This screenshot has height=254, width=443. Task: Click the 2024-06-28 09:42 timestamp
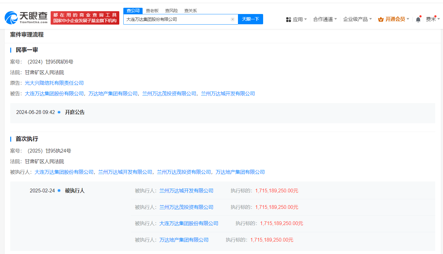pyautogui.click(x=35, y=112)
